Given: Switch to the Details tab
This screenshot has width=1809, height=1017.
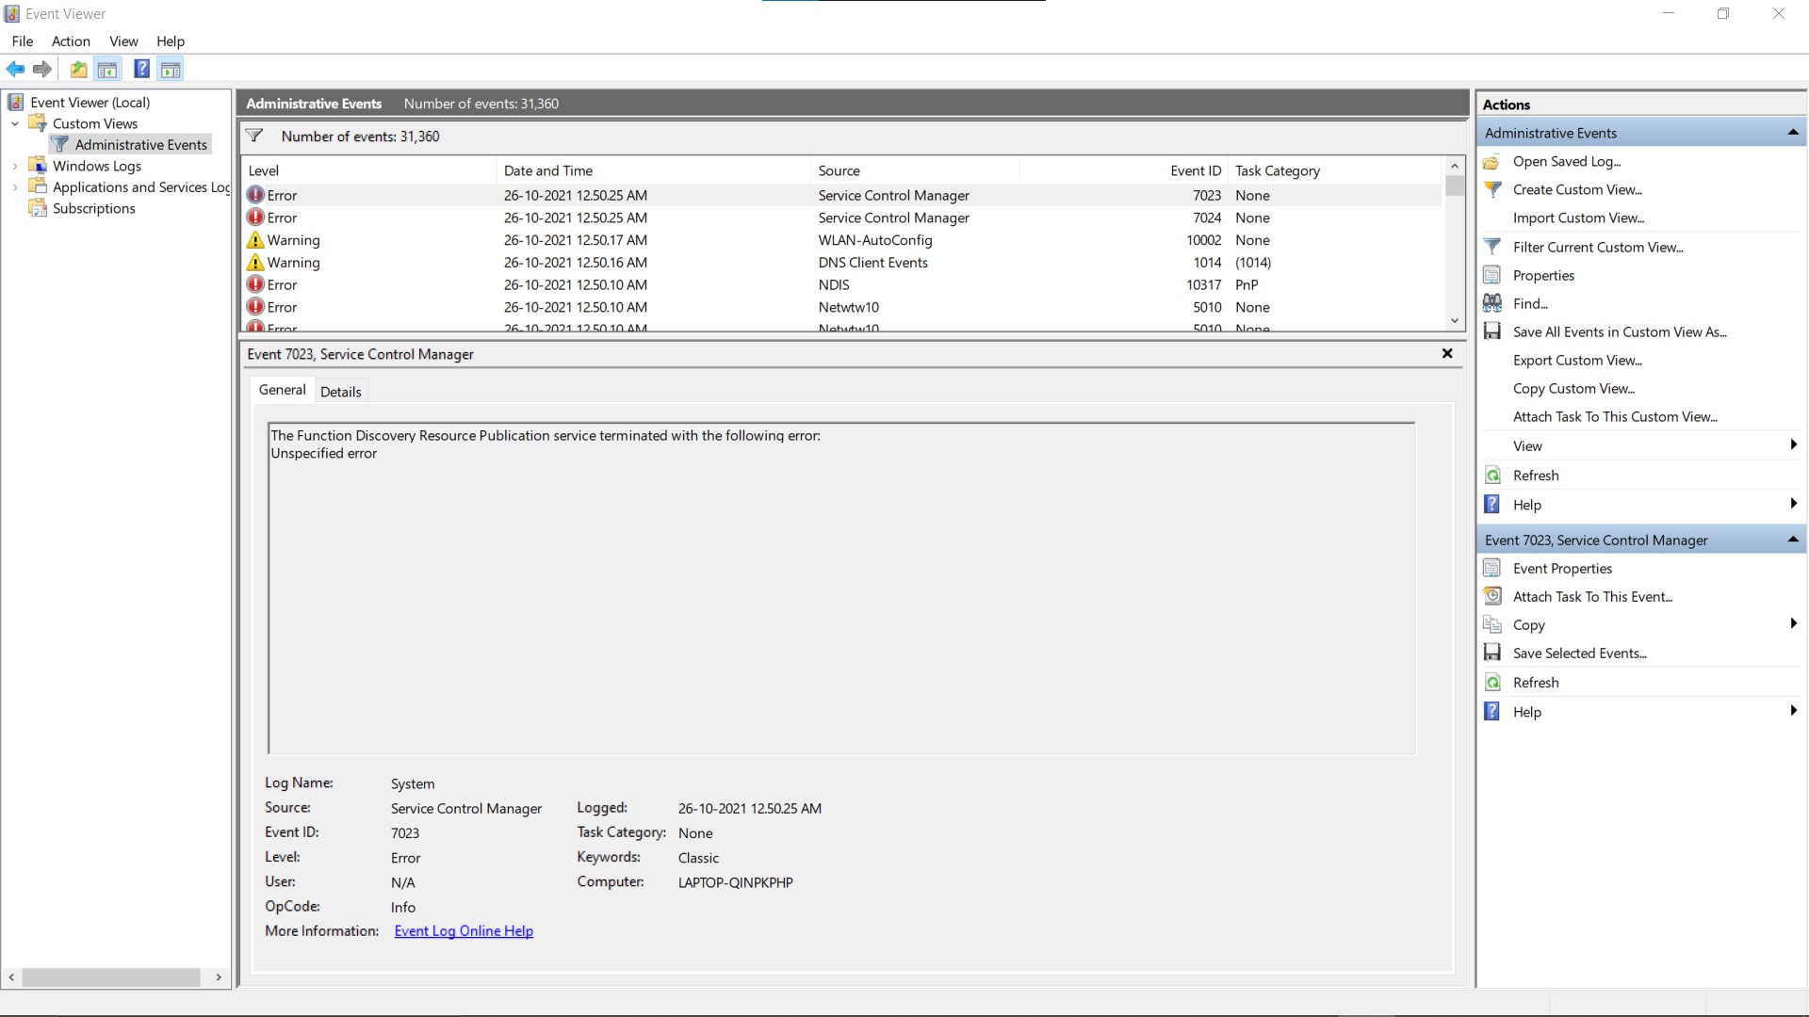Looking at the screenshot, I should tap(340, 392).
